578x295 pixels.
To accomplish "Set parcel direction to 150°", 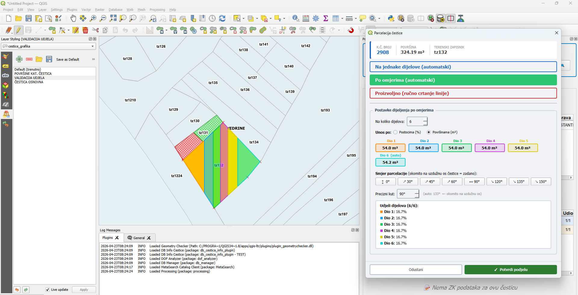I will point(541,181).
